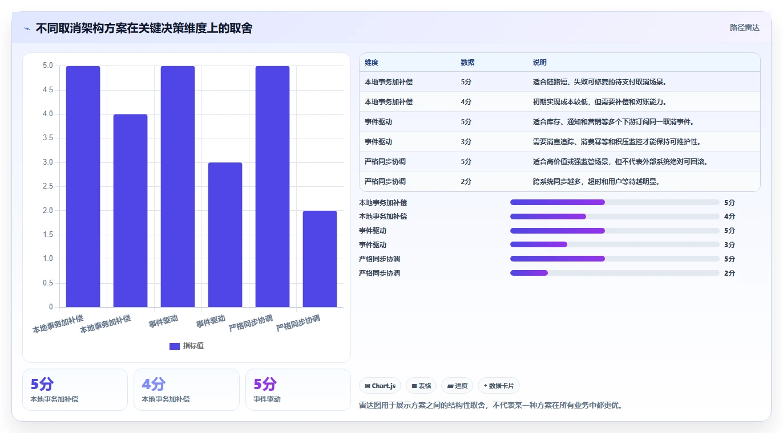783x433 pixels.
Task: Click the 路径雷达 tag in header
Action: coord(745,27)
